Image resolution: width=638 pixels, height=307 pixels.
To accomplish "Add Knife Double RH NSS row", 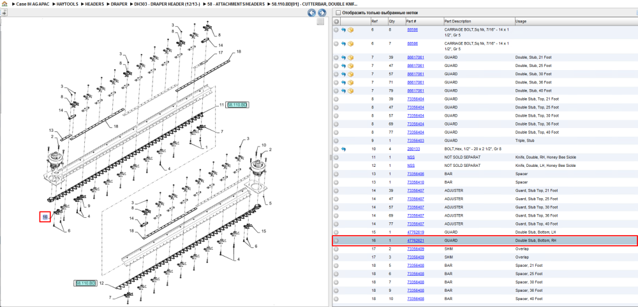I will pos(336,157).
